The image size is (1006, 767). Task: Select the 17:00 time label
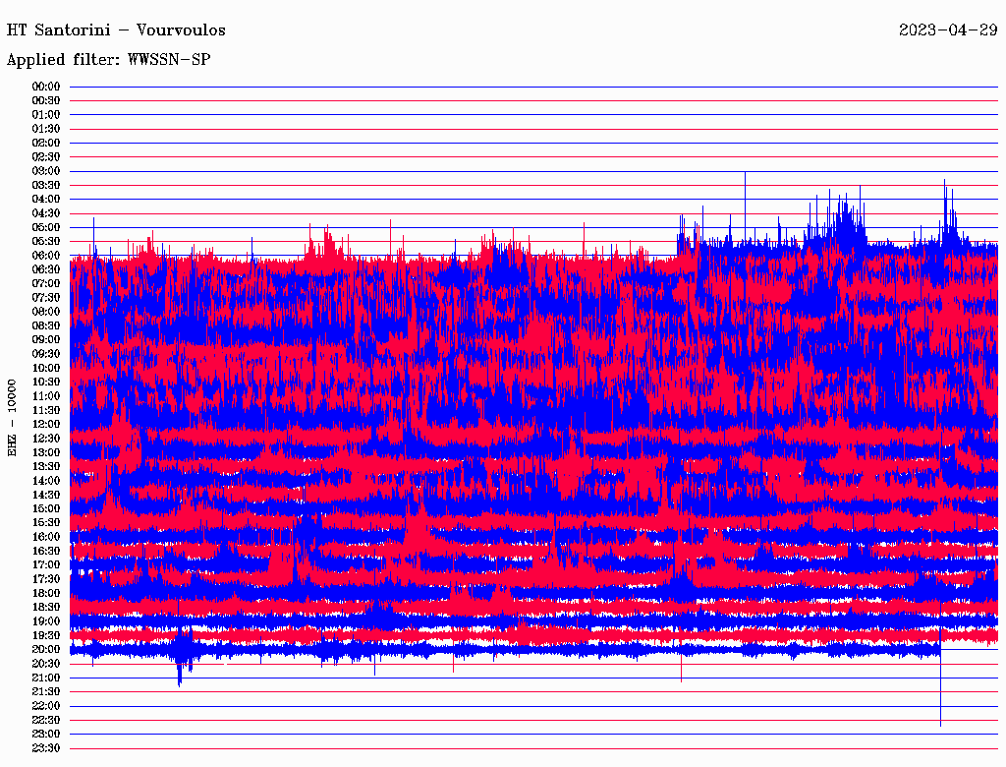(46, 564)
